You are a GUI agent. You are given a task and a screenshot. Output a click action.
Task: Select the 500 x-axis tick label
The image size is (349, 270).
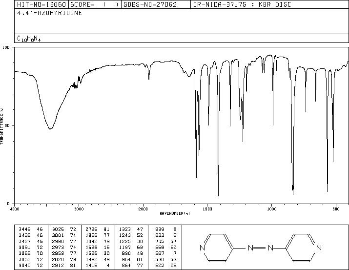tap(336, 209)
